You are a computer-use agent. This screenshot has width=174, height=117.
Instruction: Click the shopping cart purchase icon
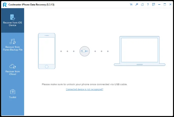pyautogui.click(x=131, y=5)
